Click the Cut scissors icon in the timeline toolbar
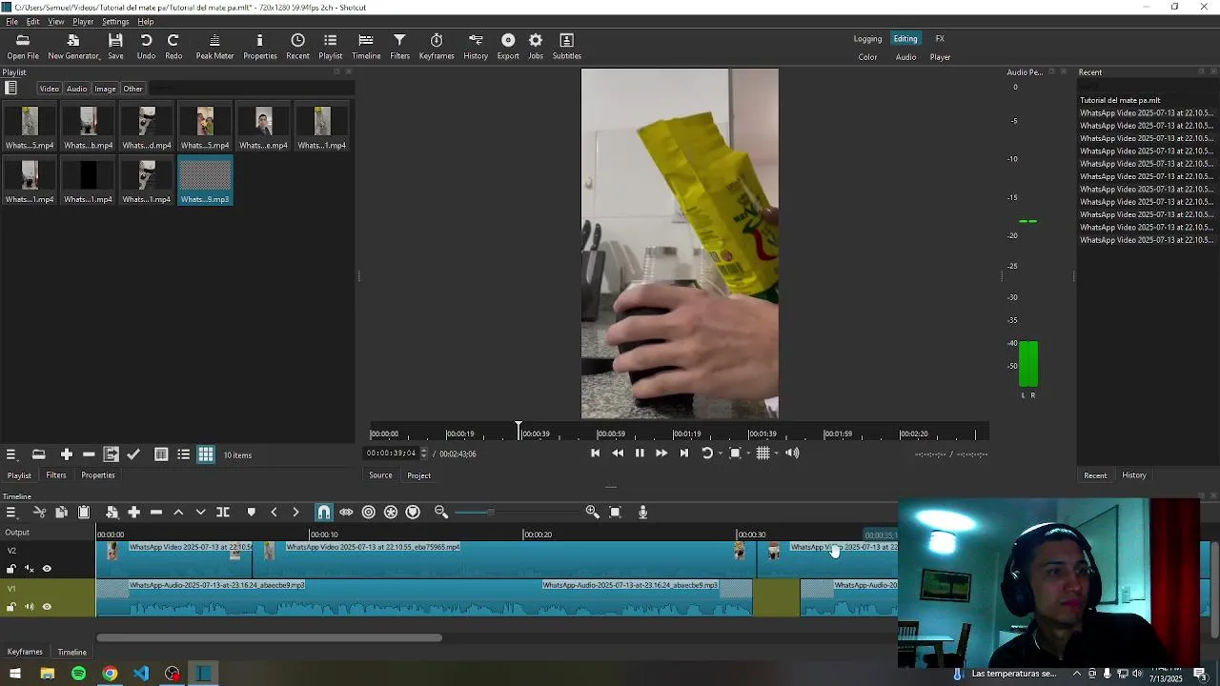Screen dimensions: 1220x686 coord(39,513)
